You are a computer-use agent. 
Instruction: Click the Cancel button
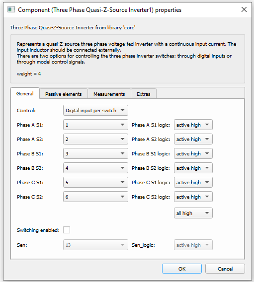tap(225, 269)
